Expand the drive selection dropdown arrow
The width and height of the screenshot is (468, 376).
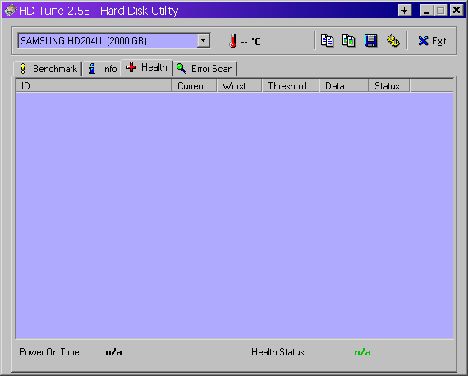204,40
